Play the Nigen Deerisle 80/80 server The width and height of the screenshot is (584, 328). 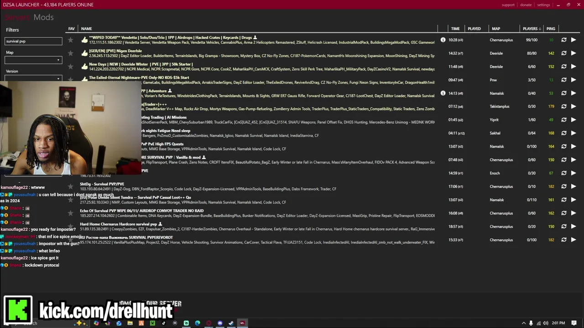pyautogui.click(x=574, y=53)
